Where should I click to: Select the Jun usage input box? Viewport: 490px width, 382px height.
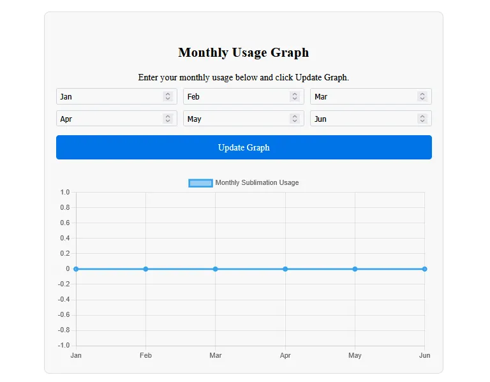click(x=362, y=119)
